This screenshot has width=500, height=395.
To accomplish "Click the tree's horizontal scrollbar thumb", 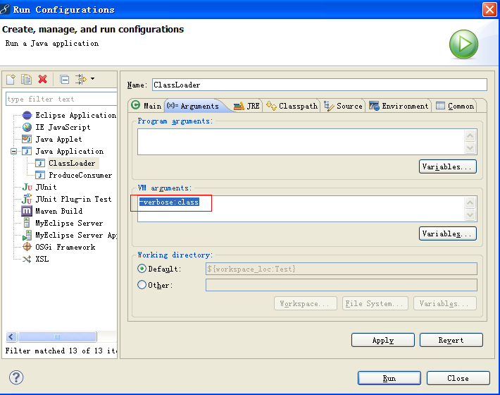I will point(57,336).
